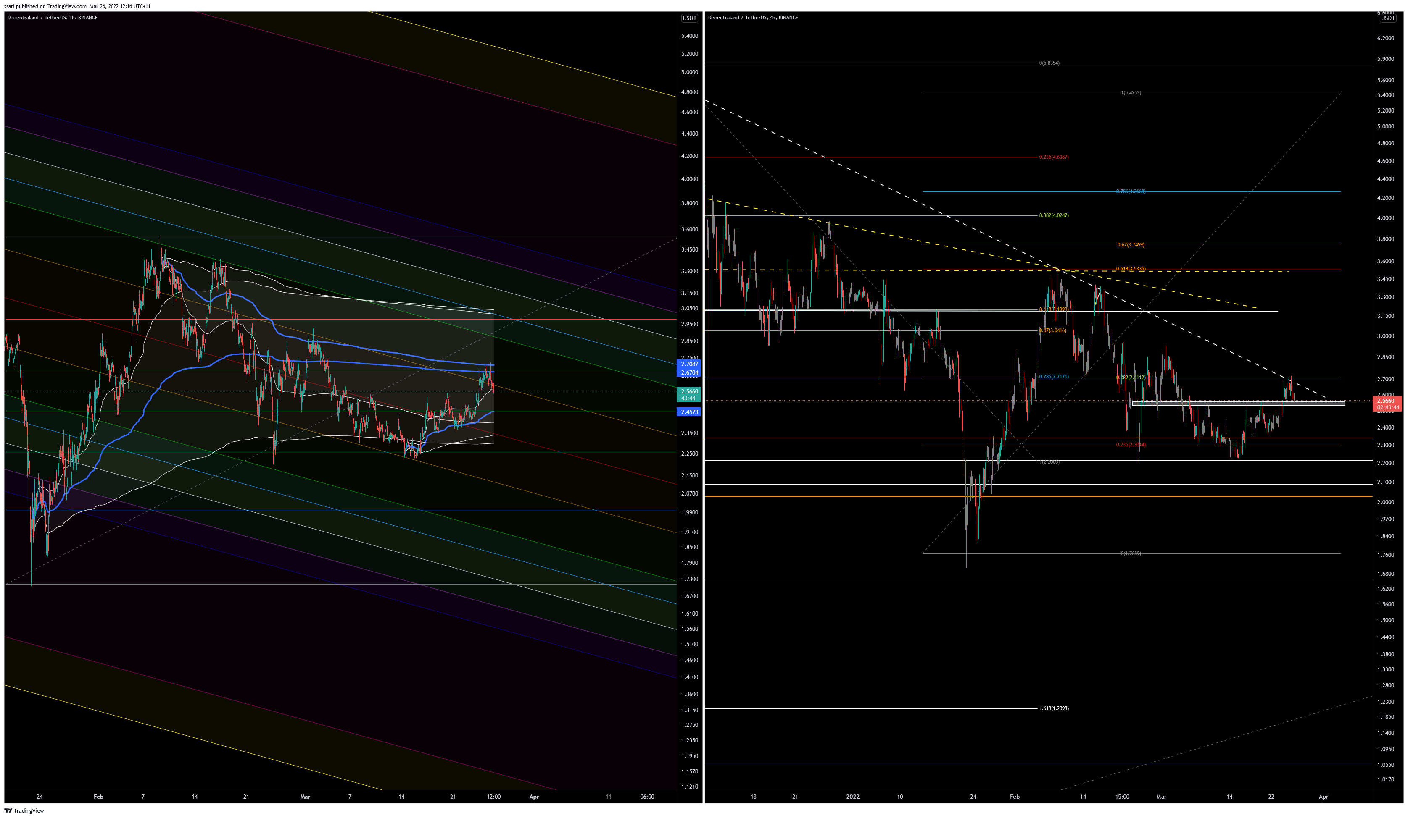The height and width of the screenshot is (818, 1408).
Task: Select the blue 0.786(4.2668) Fibonacci label
Action: (1130, 191)
